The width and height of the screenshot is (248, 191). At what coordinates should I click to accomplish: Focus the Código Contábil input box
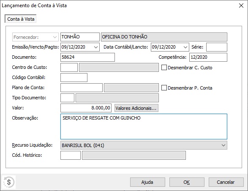click(x=74, y=77)
